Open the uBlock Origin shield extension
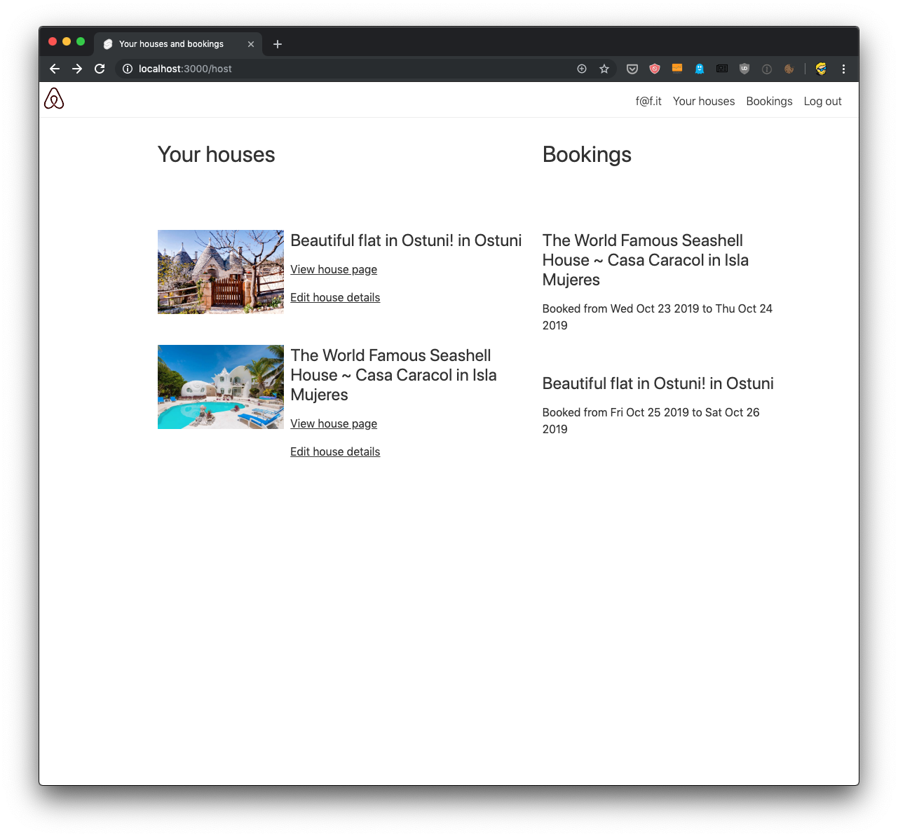 tap(744, 69)
